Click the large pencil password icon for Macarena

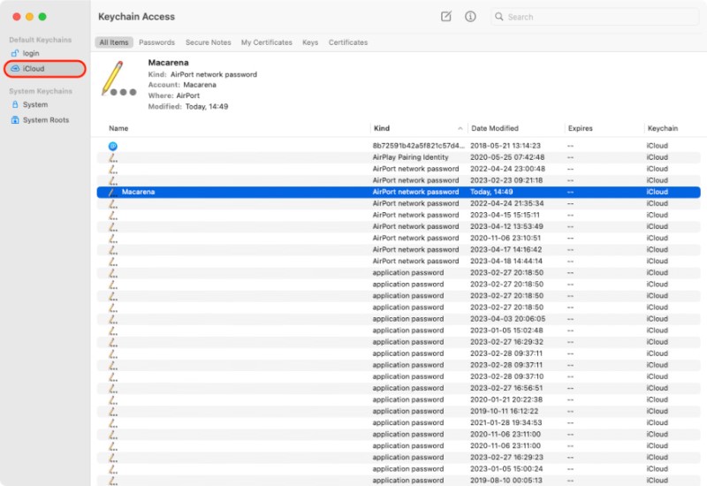coord(118,79)
